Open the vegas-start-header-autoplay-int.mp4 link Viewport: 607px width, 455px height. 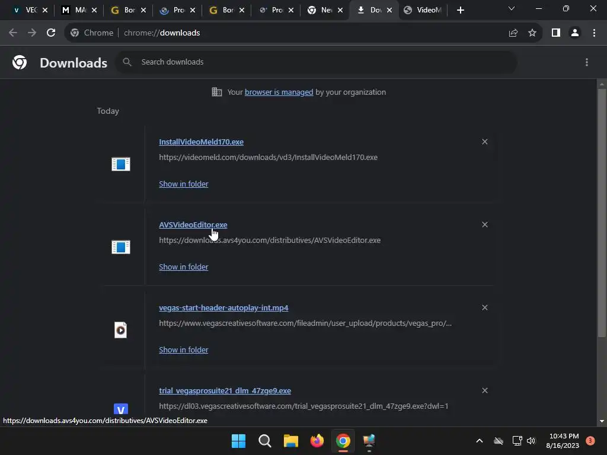[x=223, y=308]
